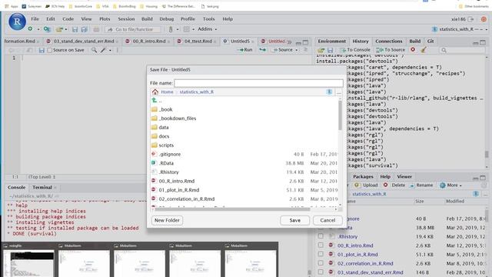Image resolution: width=492 pixels, height=277 pixels.
Task: Switch to the Git tab
Action: [x=430, y=41]
